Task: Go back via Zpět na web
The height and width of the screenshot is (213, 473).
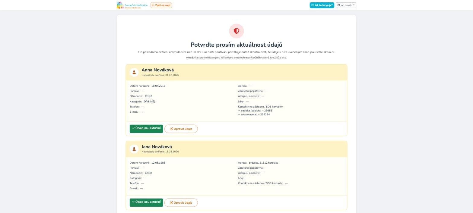Action: (161, 5)
